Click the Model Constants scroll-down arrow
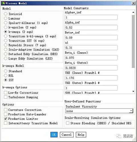This screenshot has height=142, width=137. [x=133, y=91]
